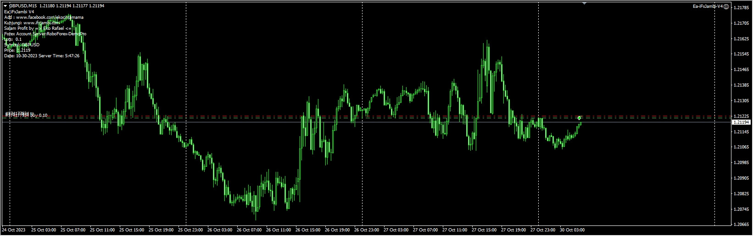Click the 1.21225 price scale label
The width and height of the screenshot is (753, 236).
741,116
